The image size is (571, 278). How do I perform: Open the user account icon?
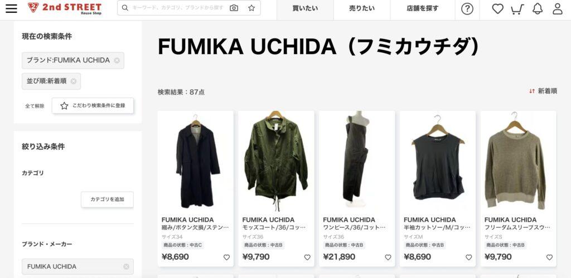tap(558, 9)
